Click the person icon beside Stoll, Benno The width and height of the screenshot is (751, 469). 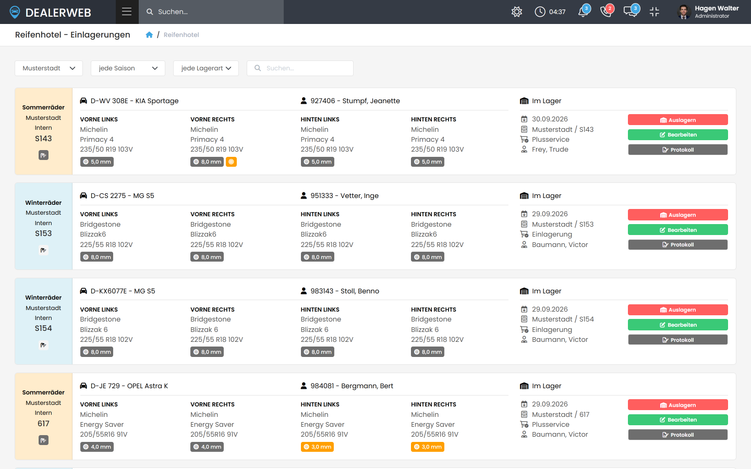304,291
